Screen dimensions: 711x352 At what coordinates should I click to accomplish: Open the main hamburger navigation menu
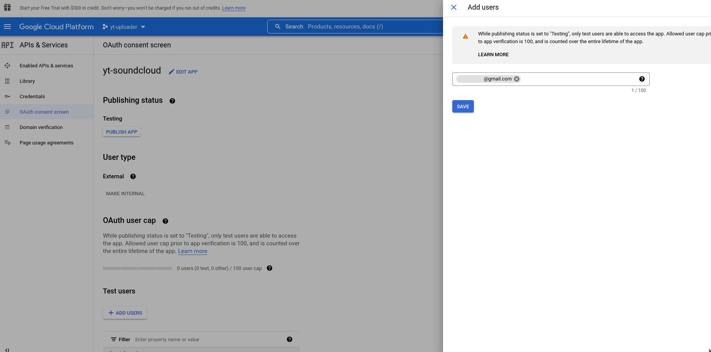click(7, 27)
